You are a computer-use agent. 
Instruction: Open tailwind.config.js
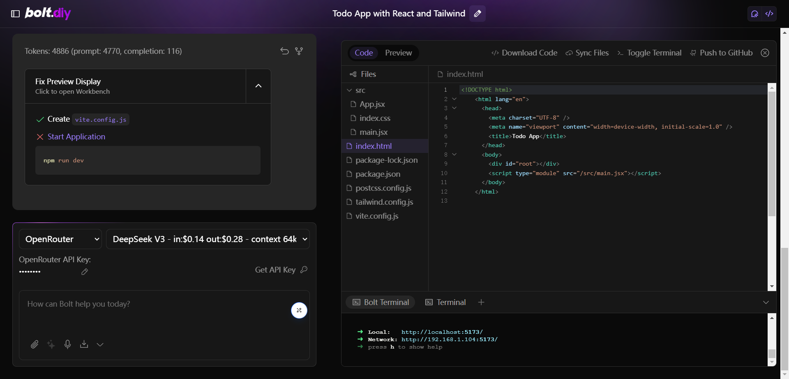pos(385,202)
